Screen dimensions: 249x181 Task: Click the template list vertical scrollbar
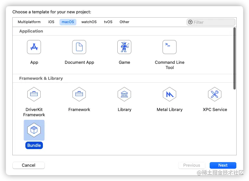coord(235,59)
